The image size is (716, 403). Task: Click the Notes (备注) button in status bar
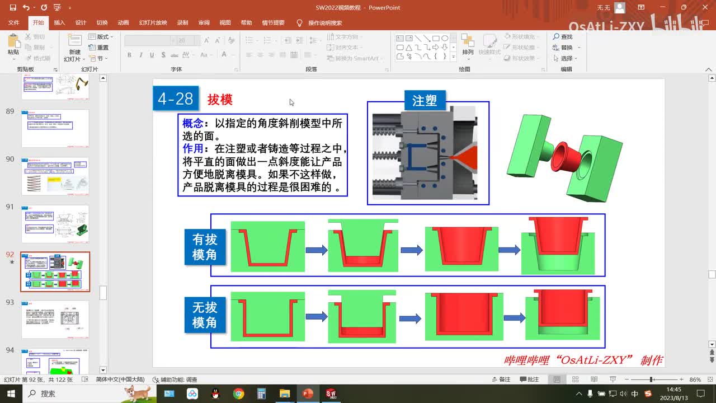tap(500, 379)
